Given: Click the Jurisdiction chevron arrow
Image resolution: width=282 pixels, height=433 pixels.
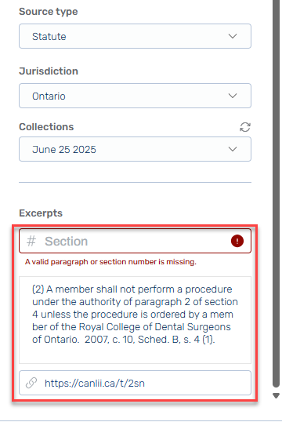Looking at the screenshot, I should pos(233,96).
